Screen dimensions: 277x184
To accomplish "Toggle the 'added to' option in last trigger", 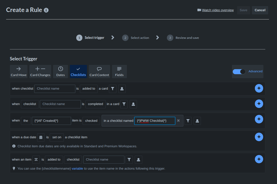I will (x=54, y=160).
